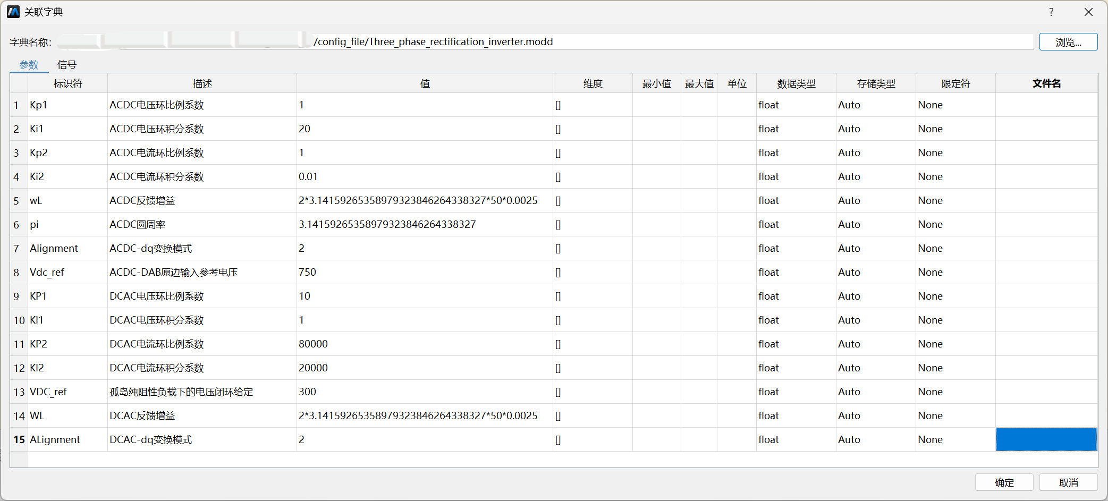Select the Vdc_ref identifier cell
The width and height of the screenshot is (1108, 501).
coord(68,272)
